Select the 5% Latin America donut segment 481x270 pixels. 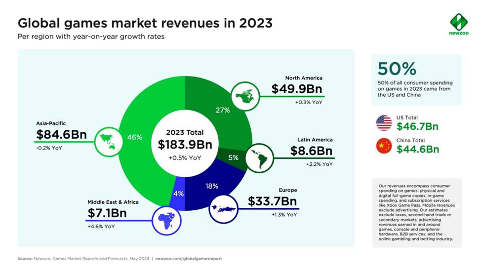pos(233,158)
